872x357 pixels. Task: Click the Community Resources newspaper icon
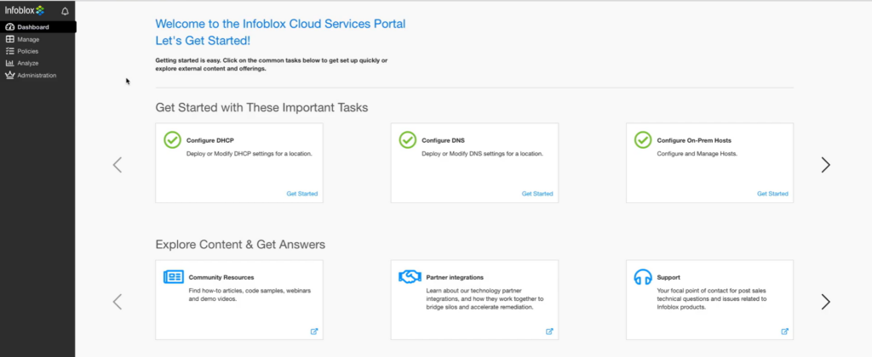point(173,277)
